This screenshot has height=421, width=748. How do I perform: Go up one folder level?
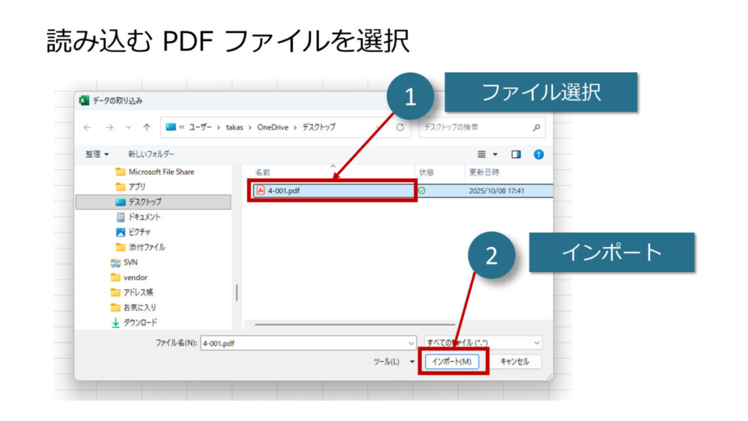tap(147, 127)
